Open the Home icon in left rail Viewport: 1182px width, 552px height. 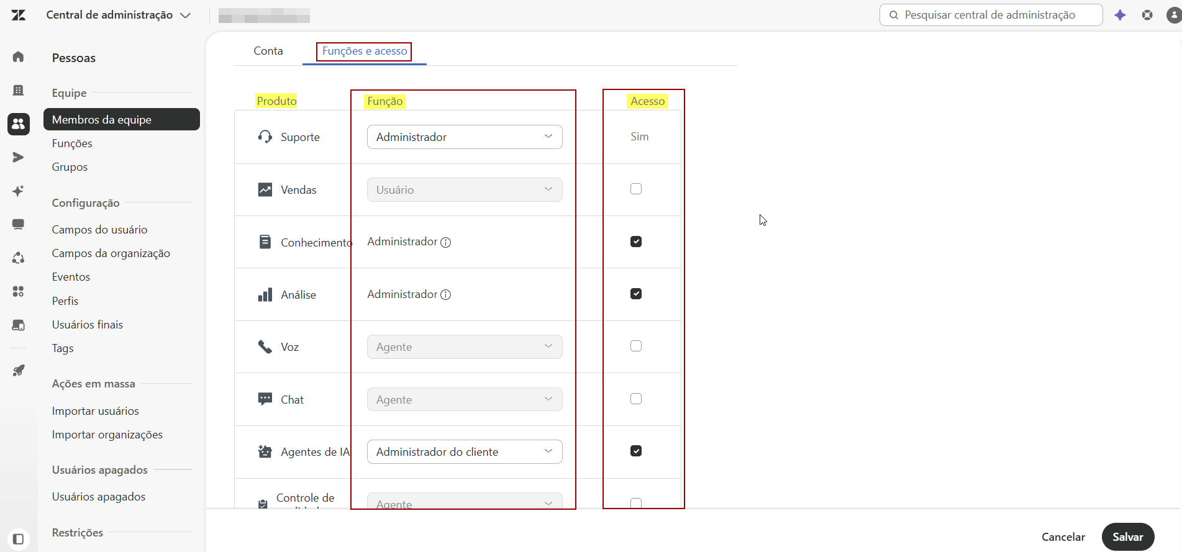coord(19,57)
